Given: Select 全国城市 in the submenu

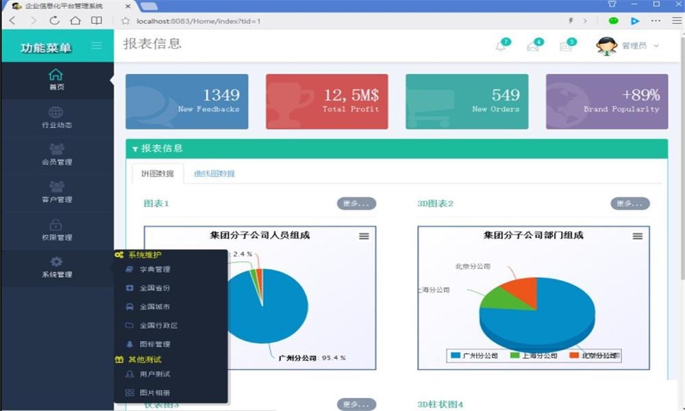Looking at the screenshot, I should point(155,307).
